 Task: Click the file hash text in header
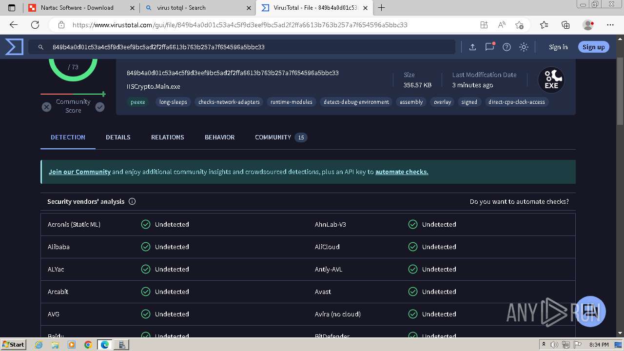233,73
